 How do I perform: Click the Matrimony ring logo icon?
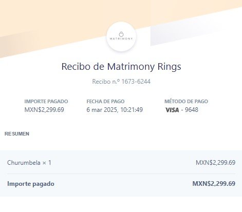(121, 34)
